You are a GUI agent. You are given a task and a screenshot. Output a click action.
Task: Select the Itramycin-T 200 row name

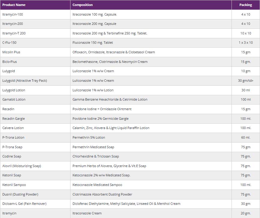[x=14, y=33]
